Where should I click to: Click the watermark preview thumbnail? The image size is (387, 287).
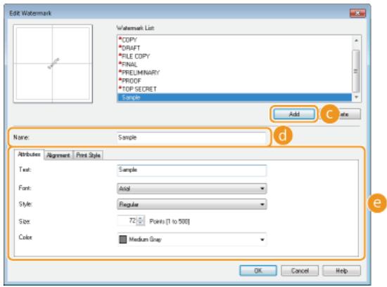(x=53, y=64)
